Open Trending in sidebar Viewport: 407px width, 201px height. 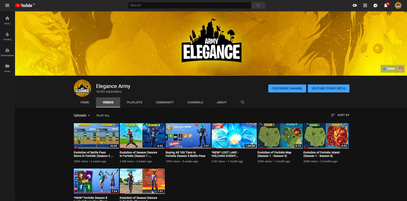point(7,36)
